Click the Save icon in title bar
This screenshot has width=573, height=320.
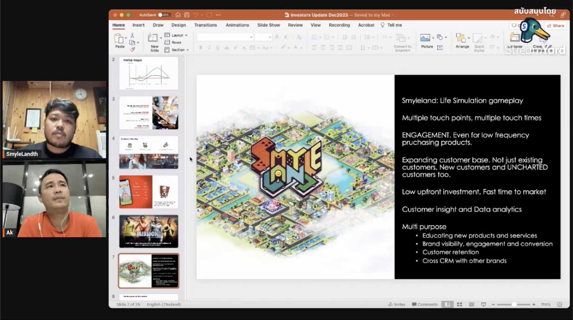(187, 15)
